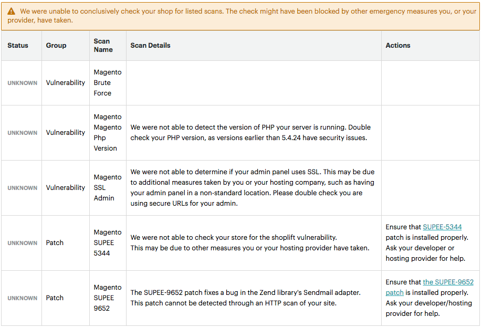Click the warning triangle icon in the banner

11,11
